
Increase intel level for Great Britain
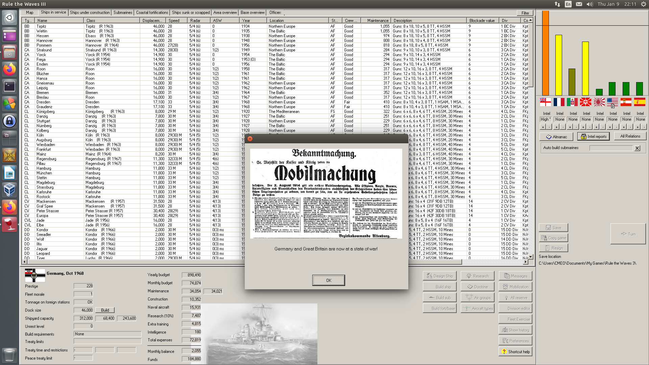click(543, 127)
